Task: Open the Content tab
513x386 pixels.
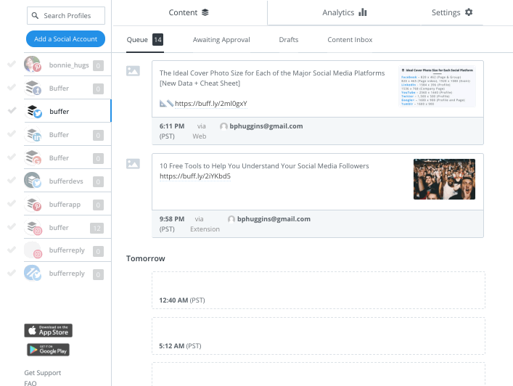Action: click(189, 12)
